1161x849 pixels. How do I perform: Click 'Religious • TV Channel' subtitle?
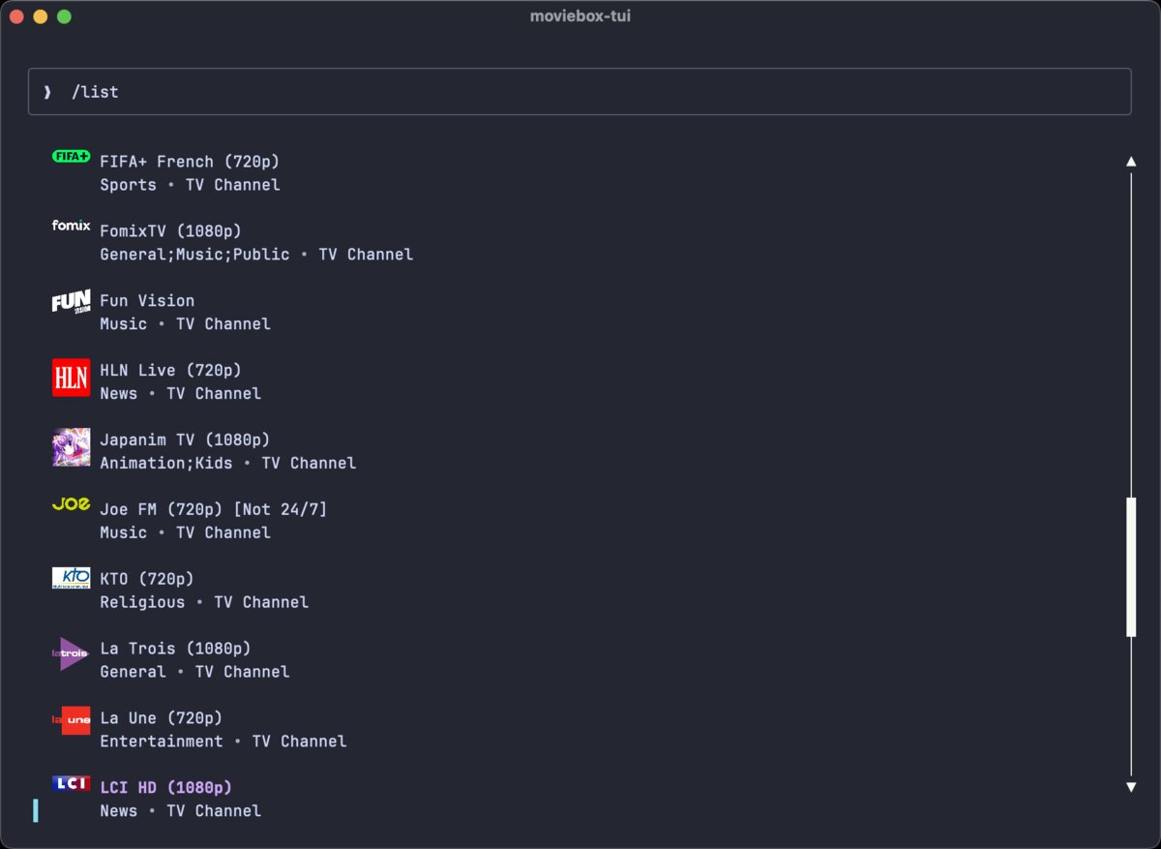tap(204, 603)
